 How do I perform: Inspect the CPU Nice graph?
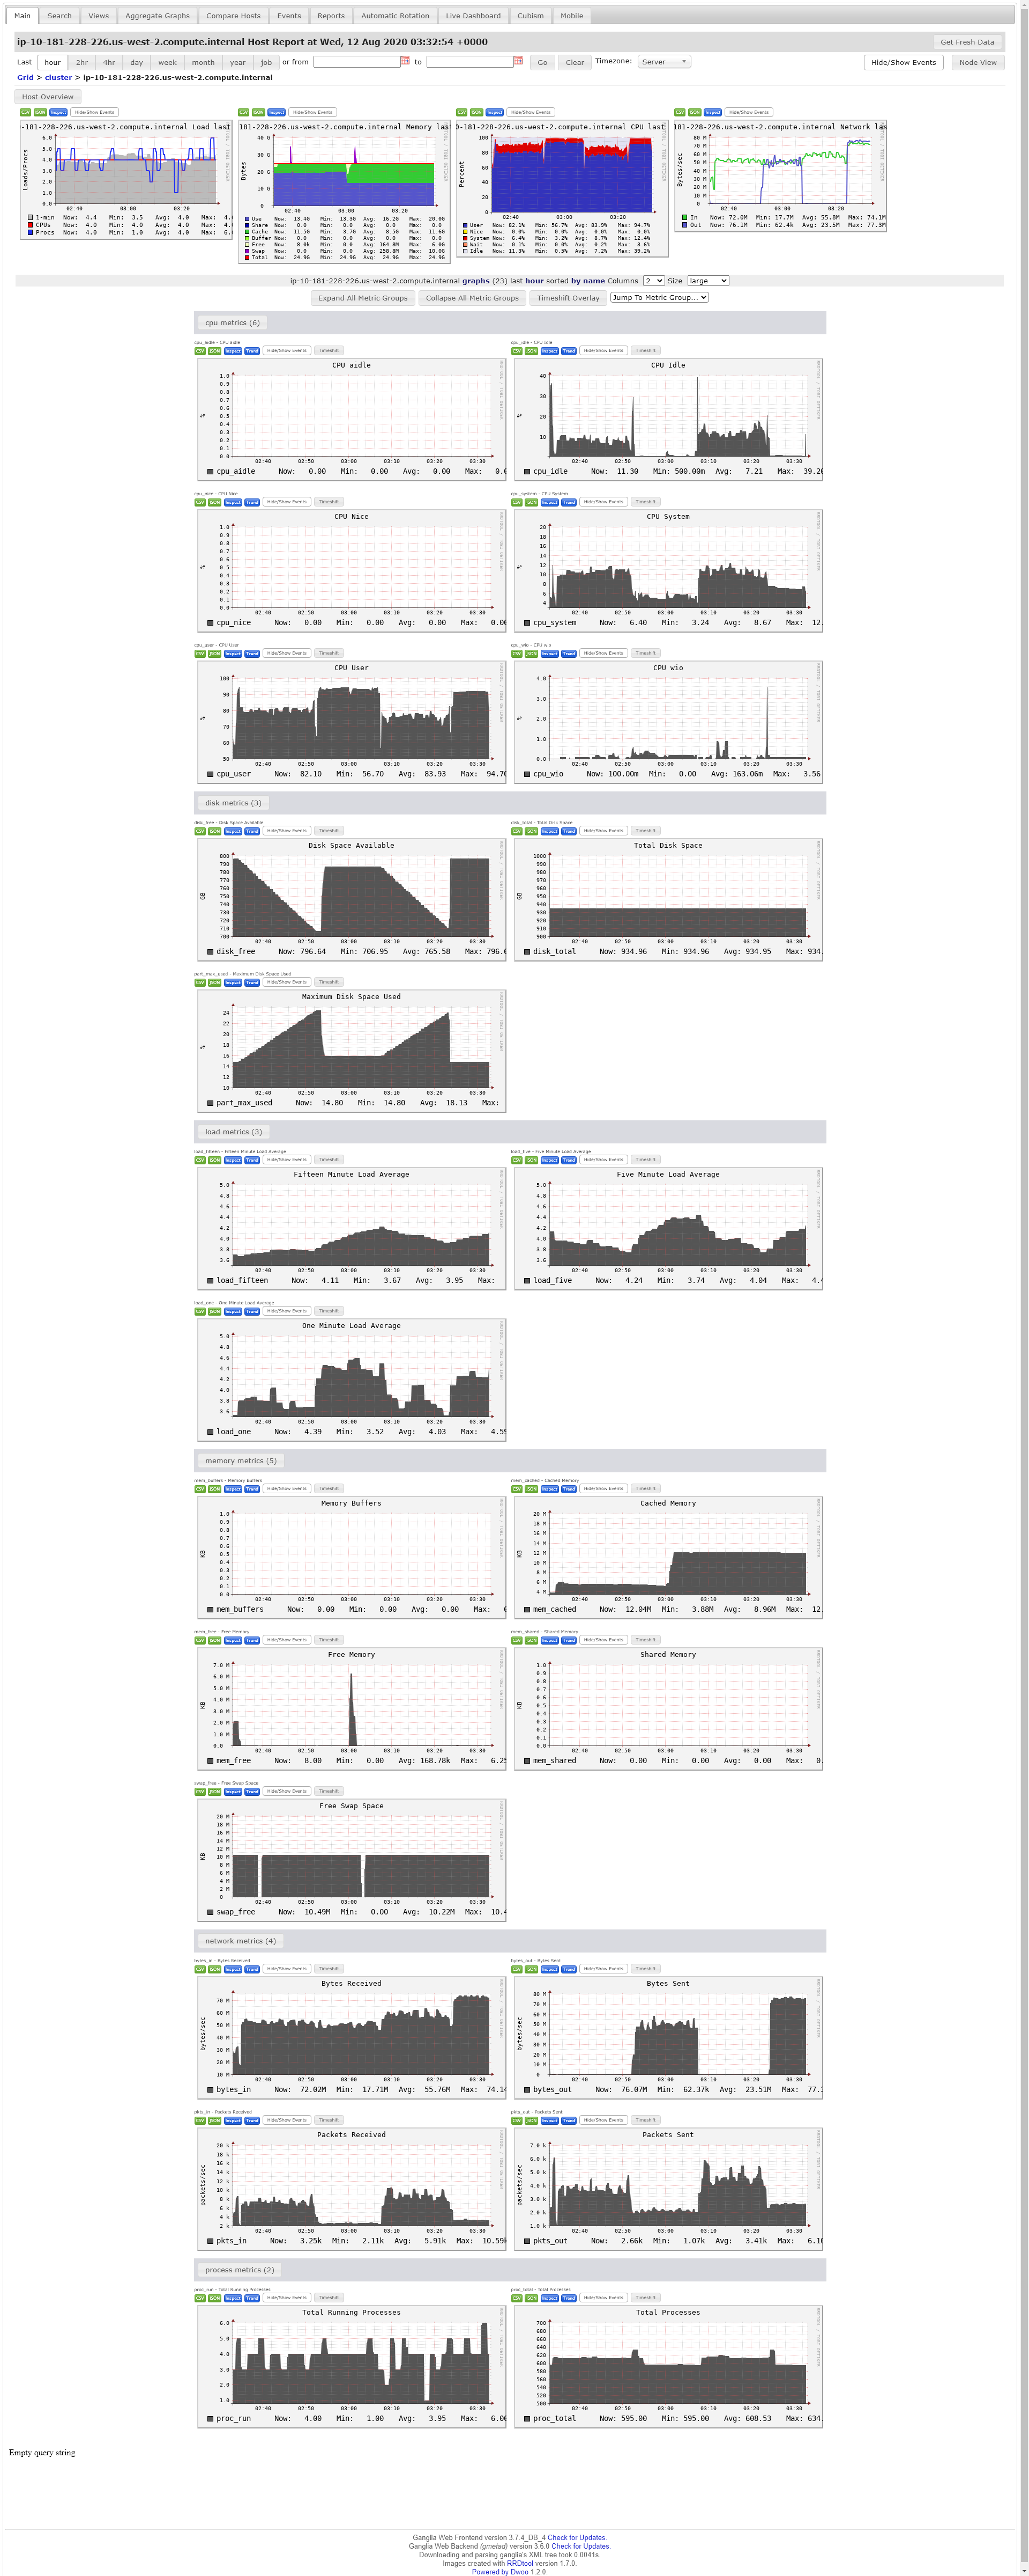[233, 502]
